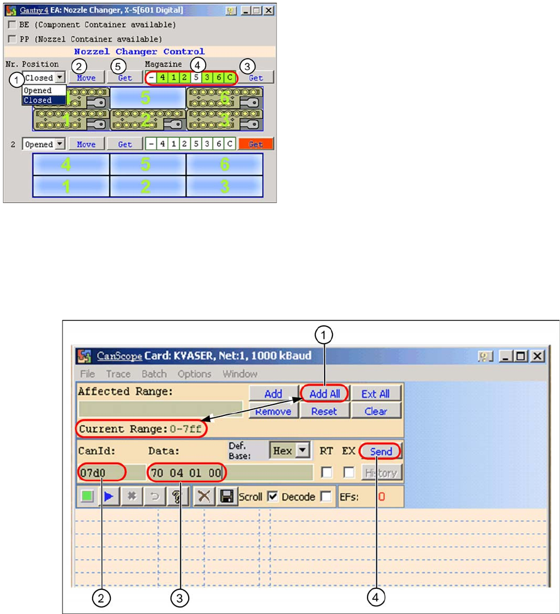Screen dimensions: 560x614
Task: Uncheck the Scroll checkbox
Action: point(273,497)
